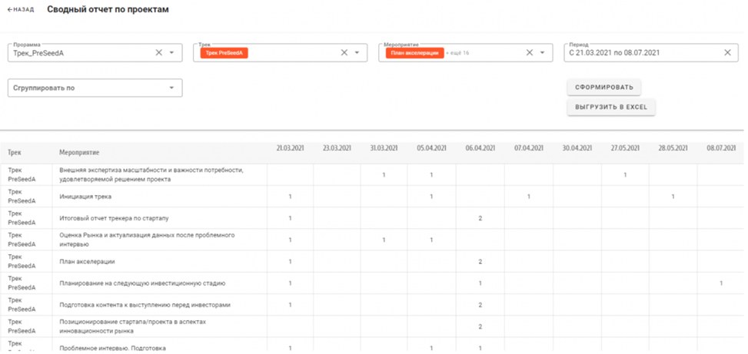The height and width of the screenshot is (354, 748).
Task: Open the Программа dropdown arrow
Action: click(x=171, y=53)
